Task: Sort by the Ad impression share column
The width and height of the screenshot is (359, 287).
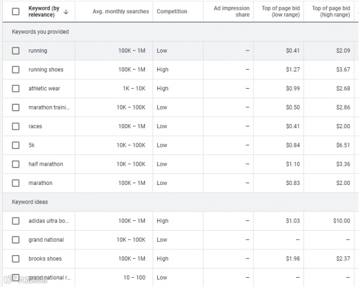Action: [x=231, y=12]
